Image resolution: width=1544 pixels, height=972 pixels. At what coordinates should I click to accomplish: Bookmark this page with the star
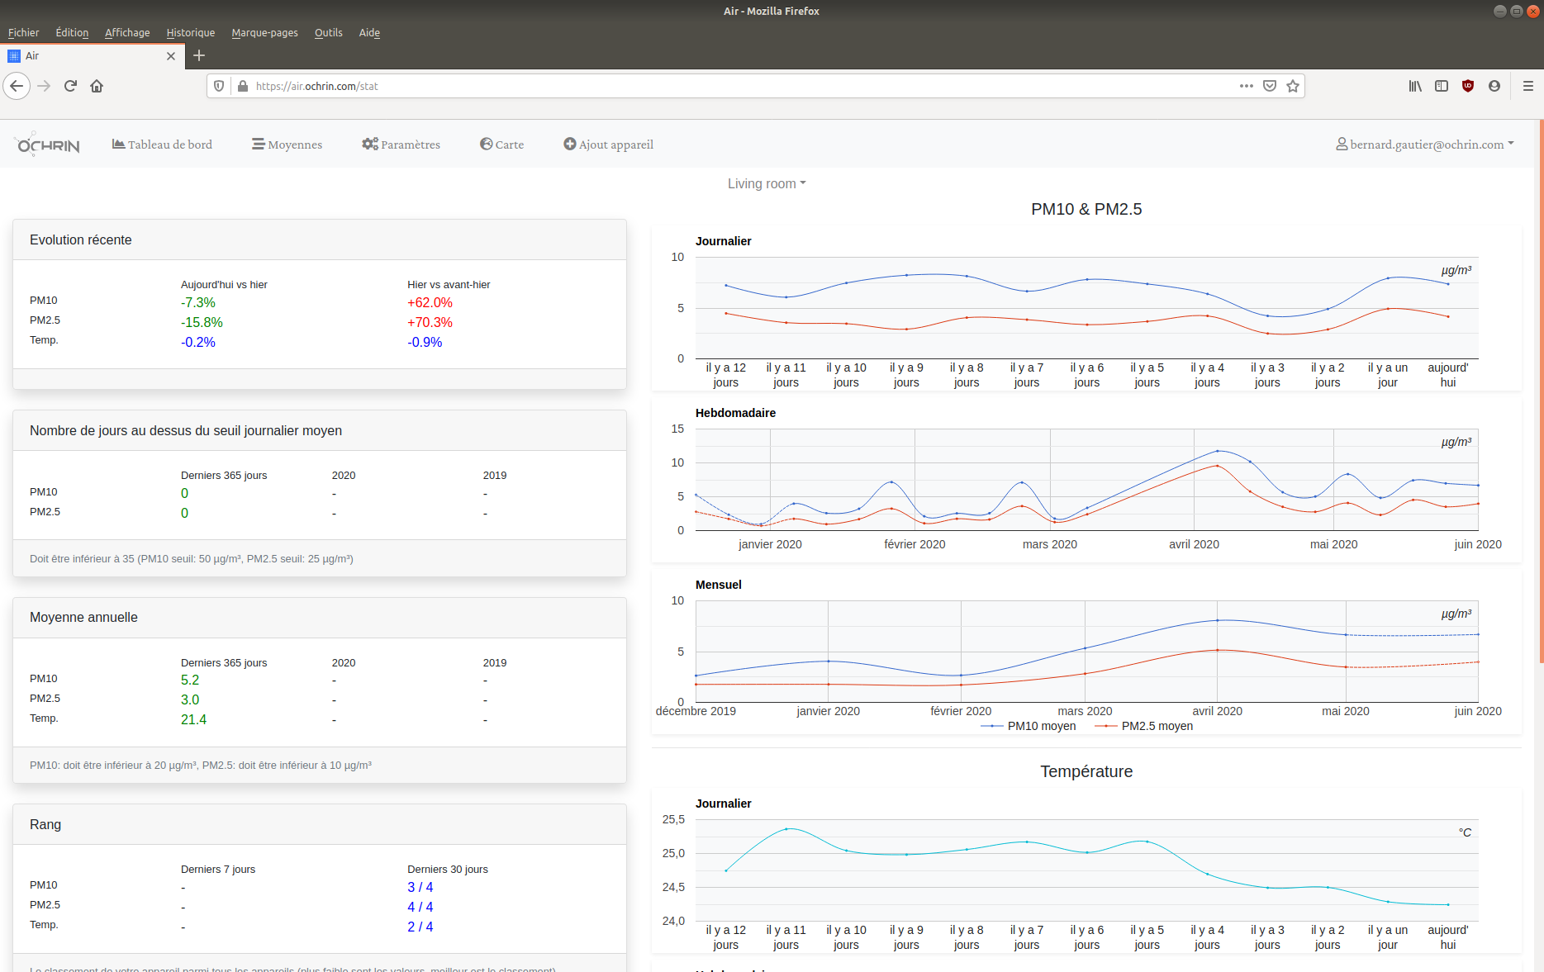[x=1293, y=86]
